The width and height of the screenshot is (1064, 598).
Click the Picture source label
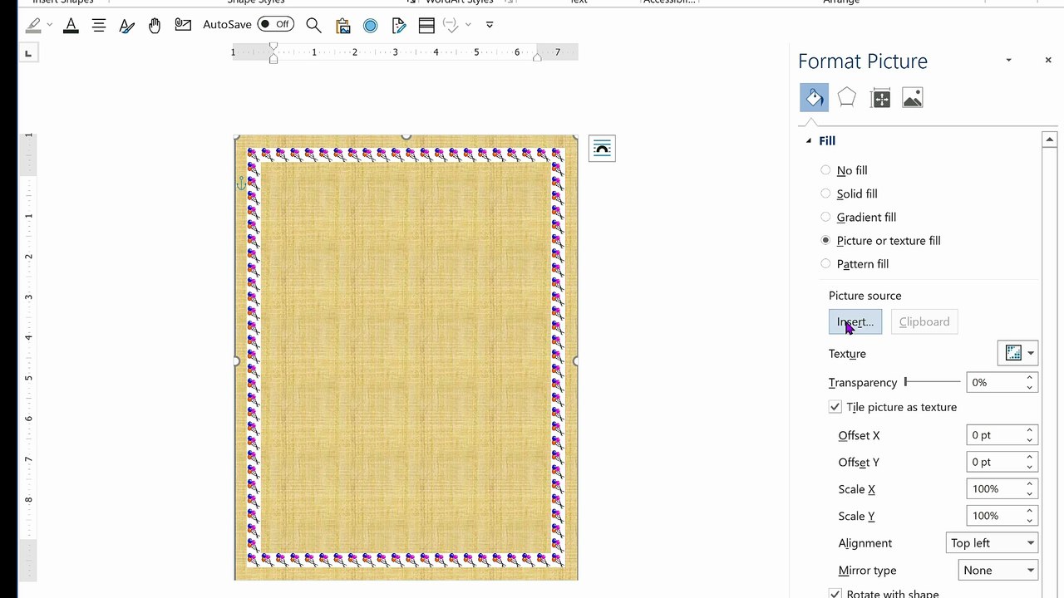(864, 296)
